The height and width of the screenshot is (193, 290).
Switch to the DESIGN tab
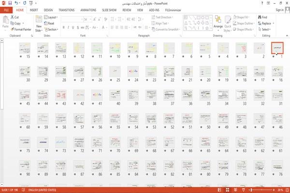(48, 10)
